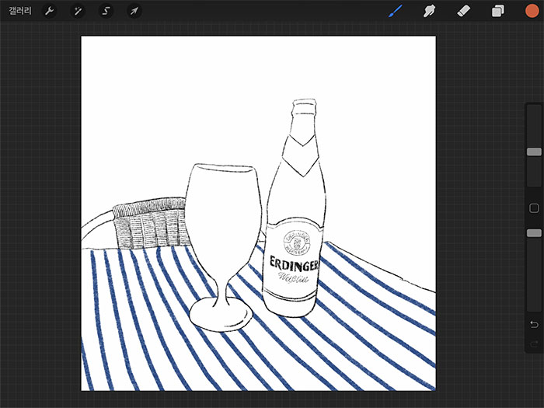Open the Layers panel
This screenshot has height=408, width=544.
pos(498,11)
